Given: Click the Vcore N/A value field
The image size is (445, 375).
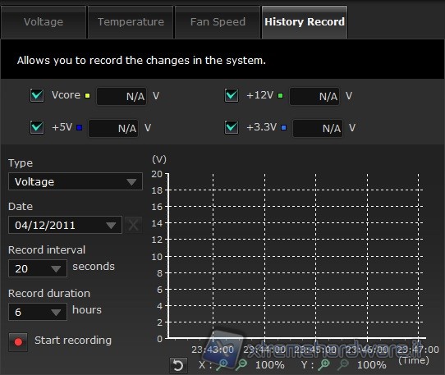Looking at the screenshot, I should pyautogui.click(x=122, y=97).
